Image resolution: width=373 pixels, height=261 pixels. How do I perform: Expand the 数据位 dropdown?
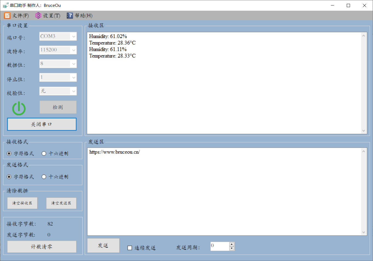point(74,64)
